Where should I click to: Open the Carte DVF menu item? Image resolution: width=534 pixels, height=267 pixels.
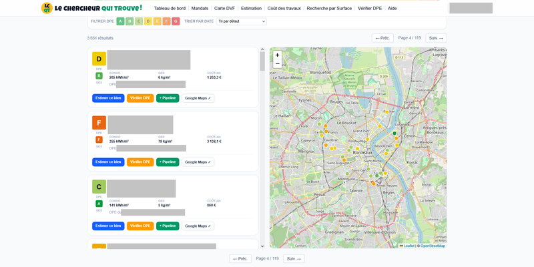pos(224,8)
